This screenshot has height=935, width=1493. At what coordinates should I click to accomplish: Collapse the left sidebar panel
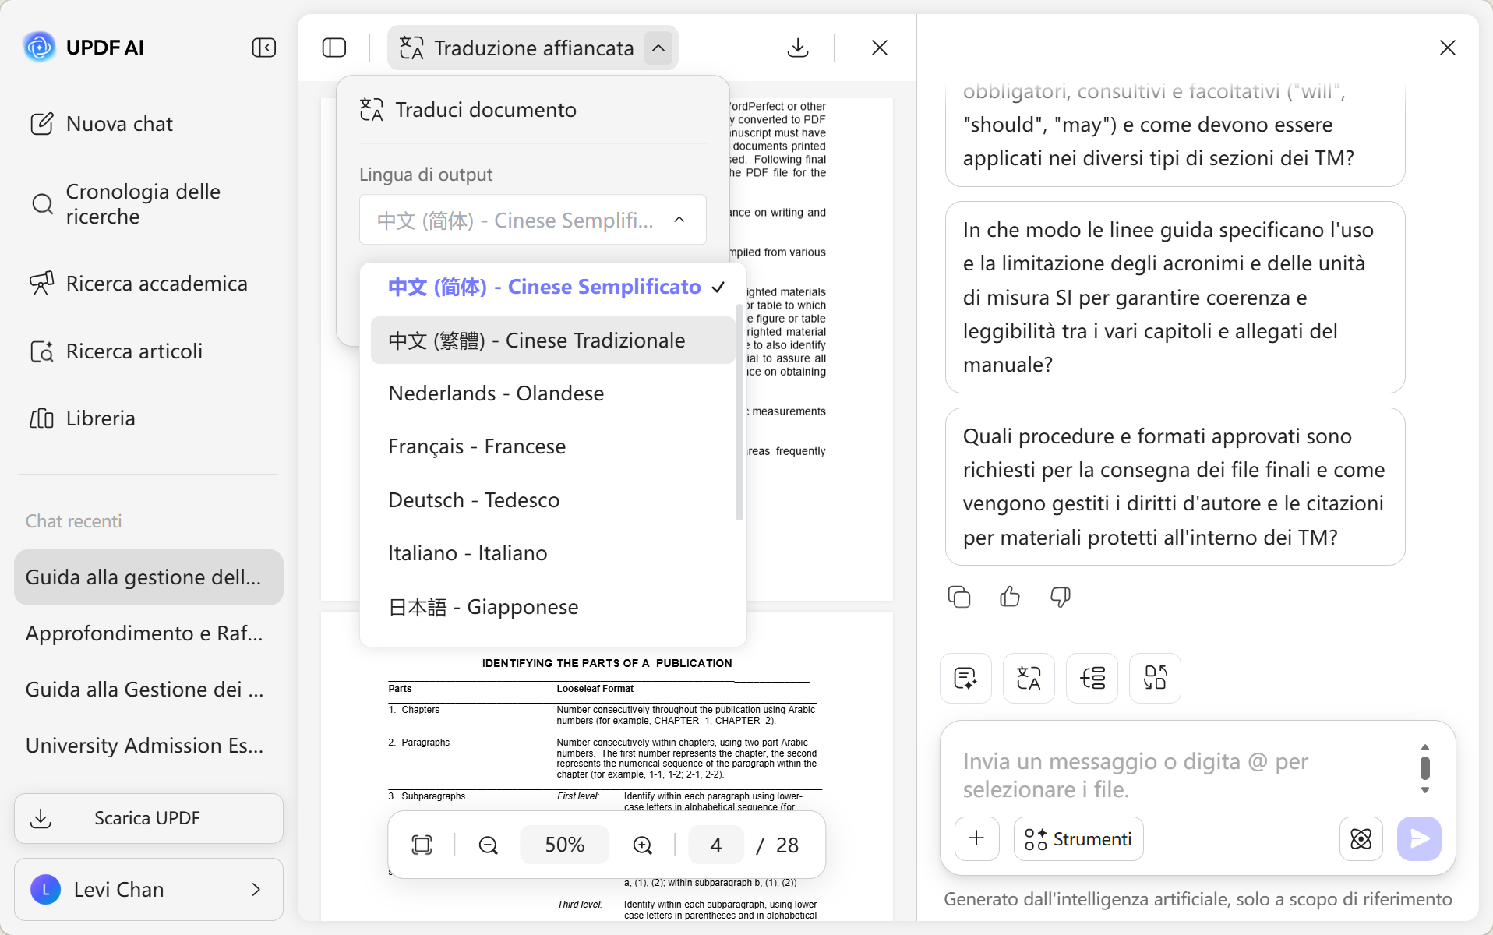coord(263,48)
